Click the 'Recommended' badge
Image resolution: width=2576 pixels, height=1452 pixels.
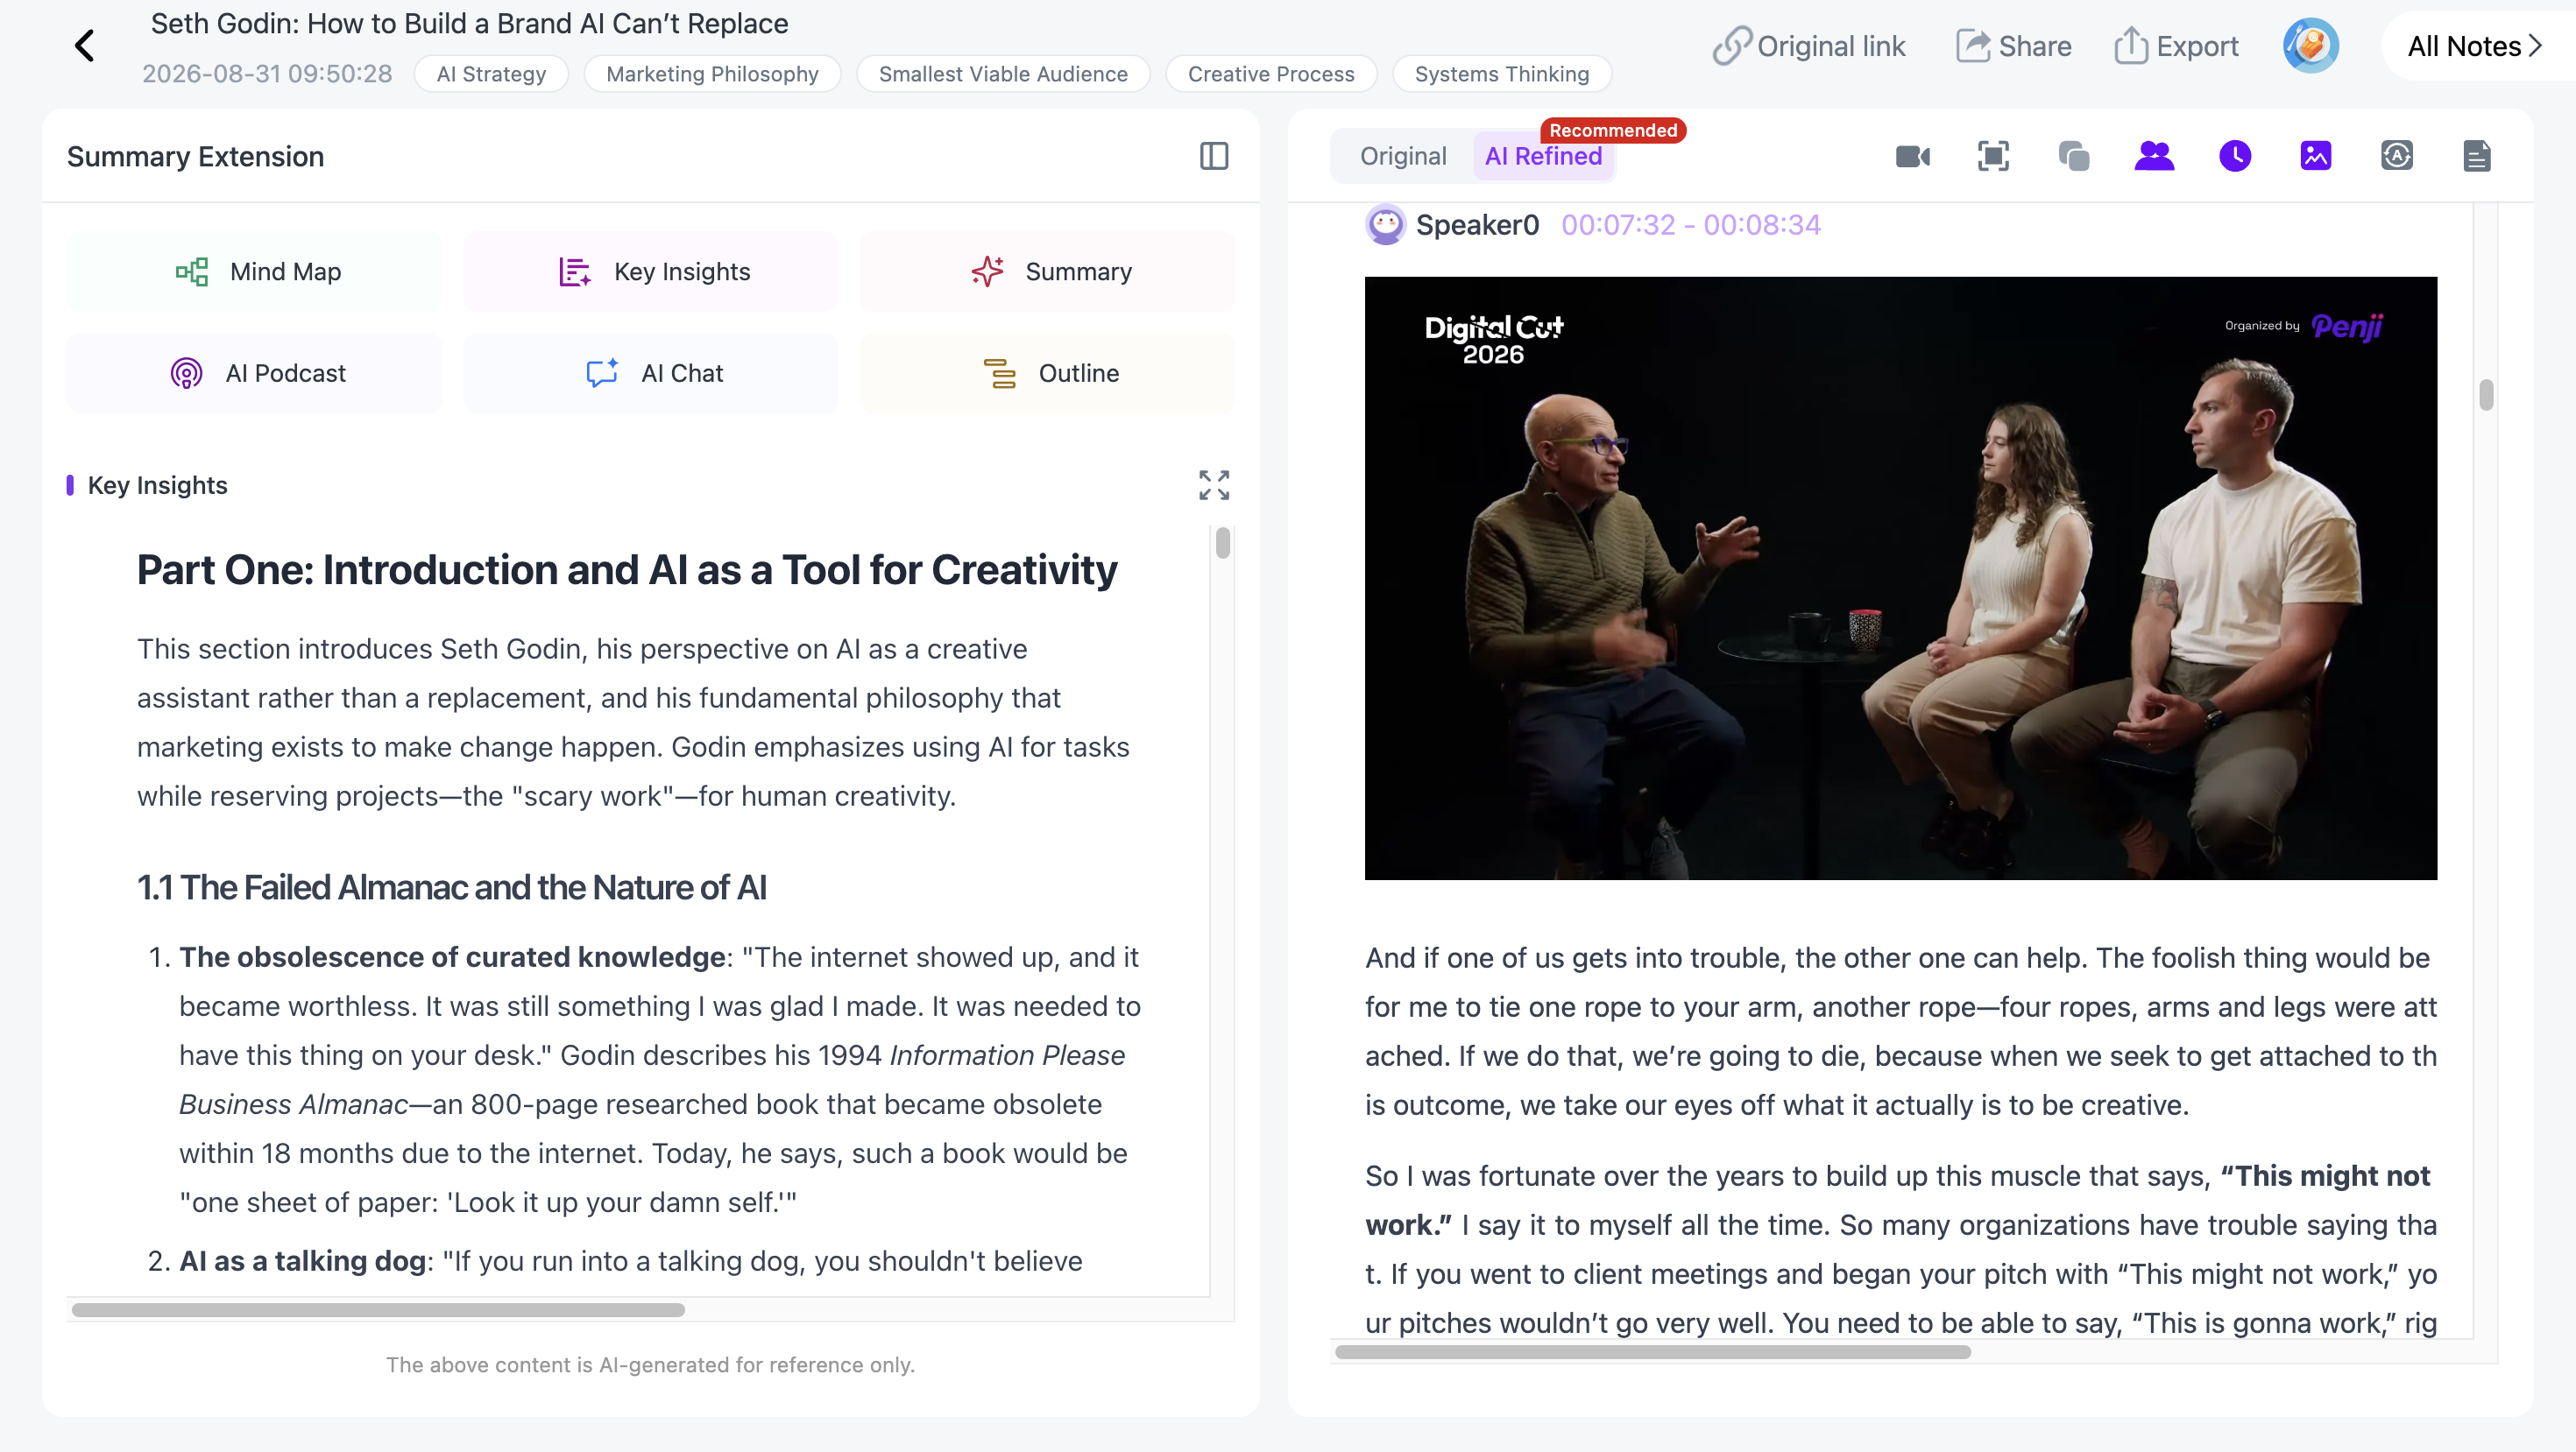pos(1613,130)
